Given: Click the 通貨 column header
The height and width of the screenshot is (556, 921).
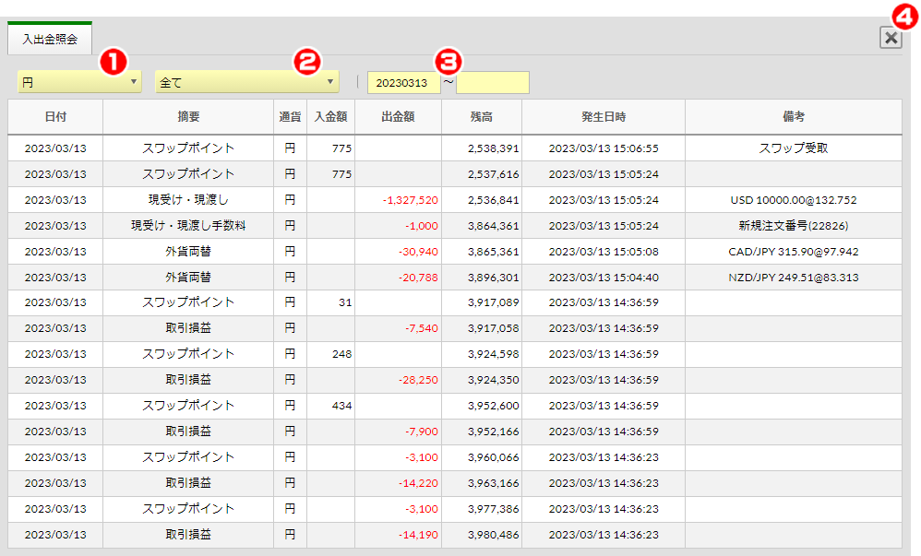Looking at the screenshot, I should [x=290, y=117].
